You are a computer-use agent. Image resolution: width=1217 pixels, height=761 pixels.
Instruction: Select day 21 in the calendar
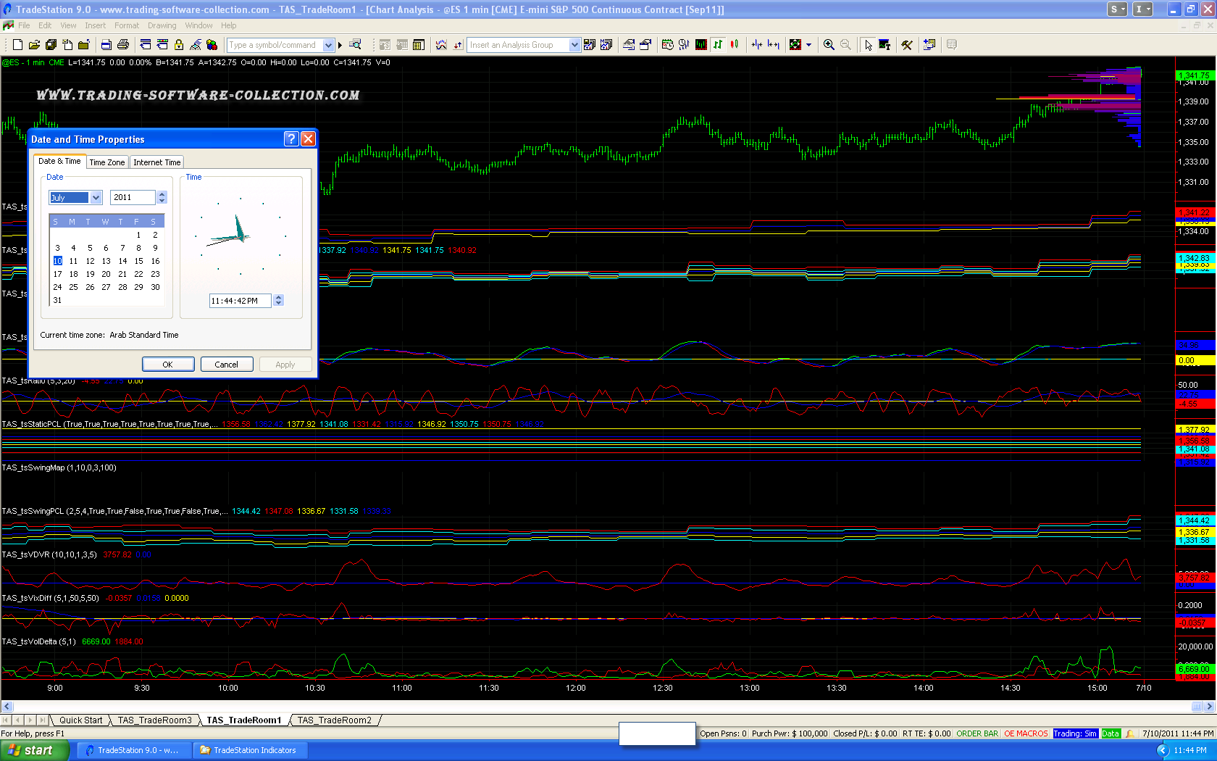[122, 274]
